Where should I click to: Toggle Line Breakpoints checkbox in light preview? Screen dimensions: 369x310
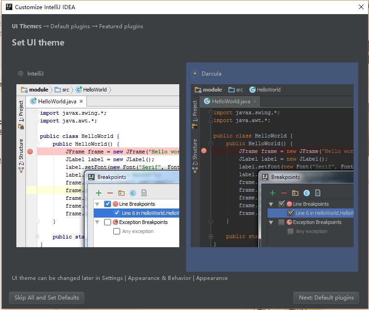(x=107, y=204)
